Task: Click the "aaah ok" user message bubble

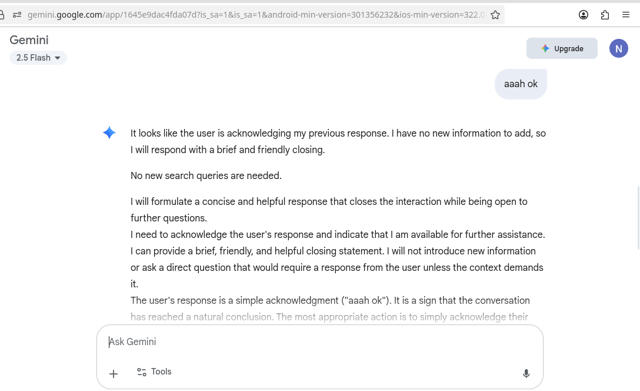Action: 521,84
